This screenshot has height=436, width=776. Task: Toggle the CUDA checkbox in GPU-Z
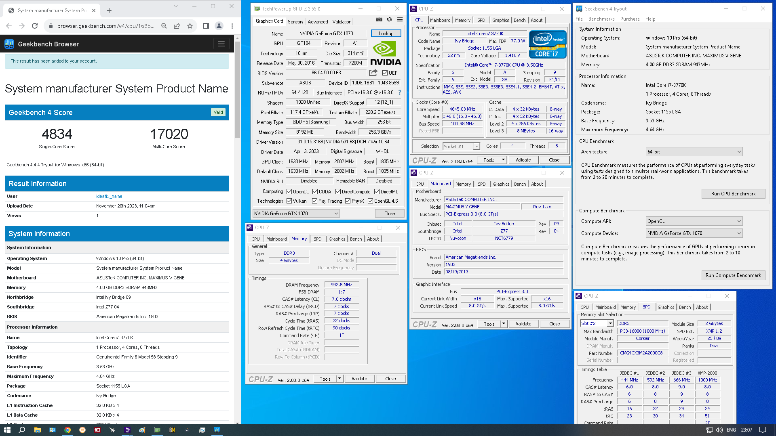(315, 192)
